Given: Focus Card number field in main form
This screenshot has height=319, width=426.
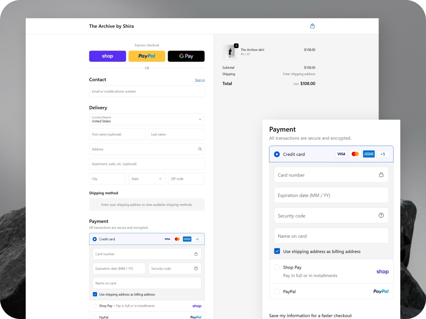Looking at the screenshot, I should pos(147,254).
